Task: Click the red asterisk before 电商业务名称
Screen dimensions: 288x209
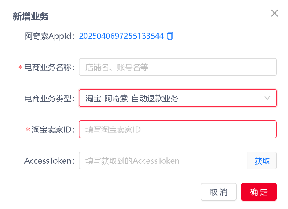Action: (20, 68)
